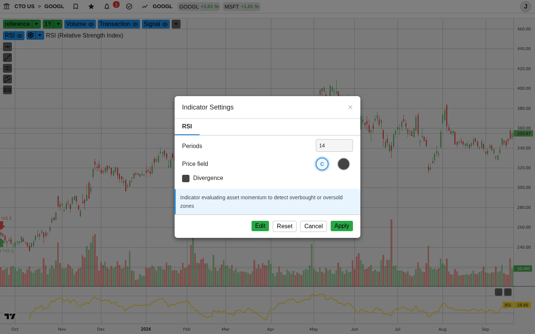This screenshot has width=535, height=334.
Task: Select the GOOGL ticker chip
Action: [199, 7]
